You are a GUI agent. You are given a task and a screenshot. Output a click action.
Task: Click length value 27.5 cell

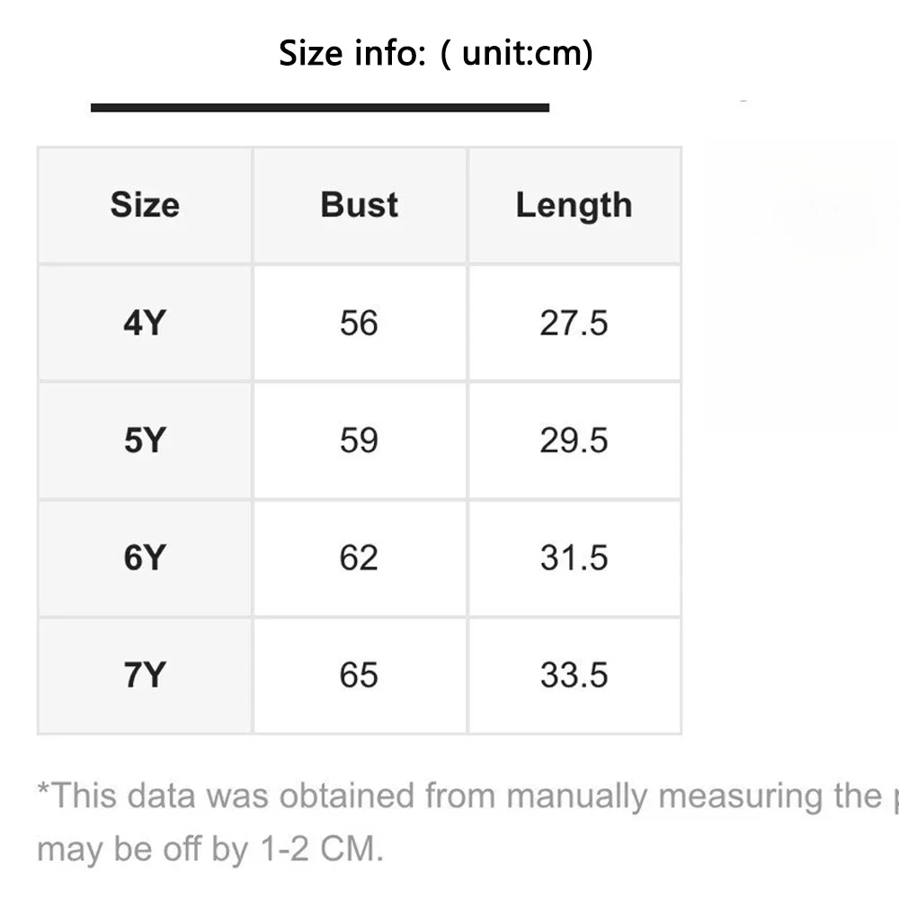[x=574, y=323]
